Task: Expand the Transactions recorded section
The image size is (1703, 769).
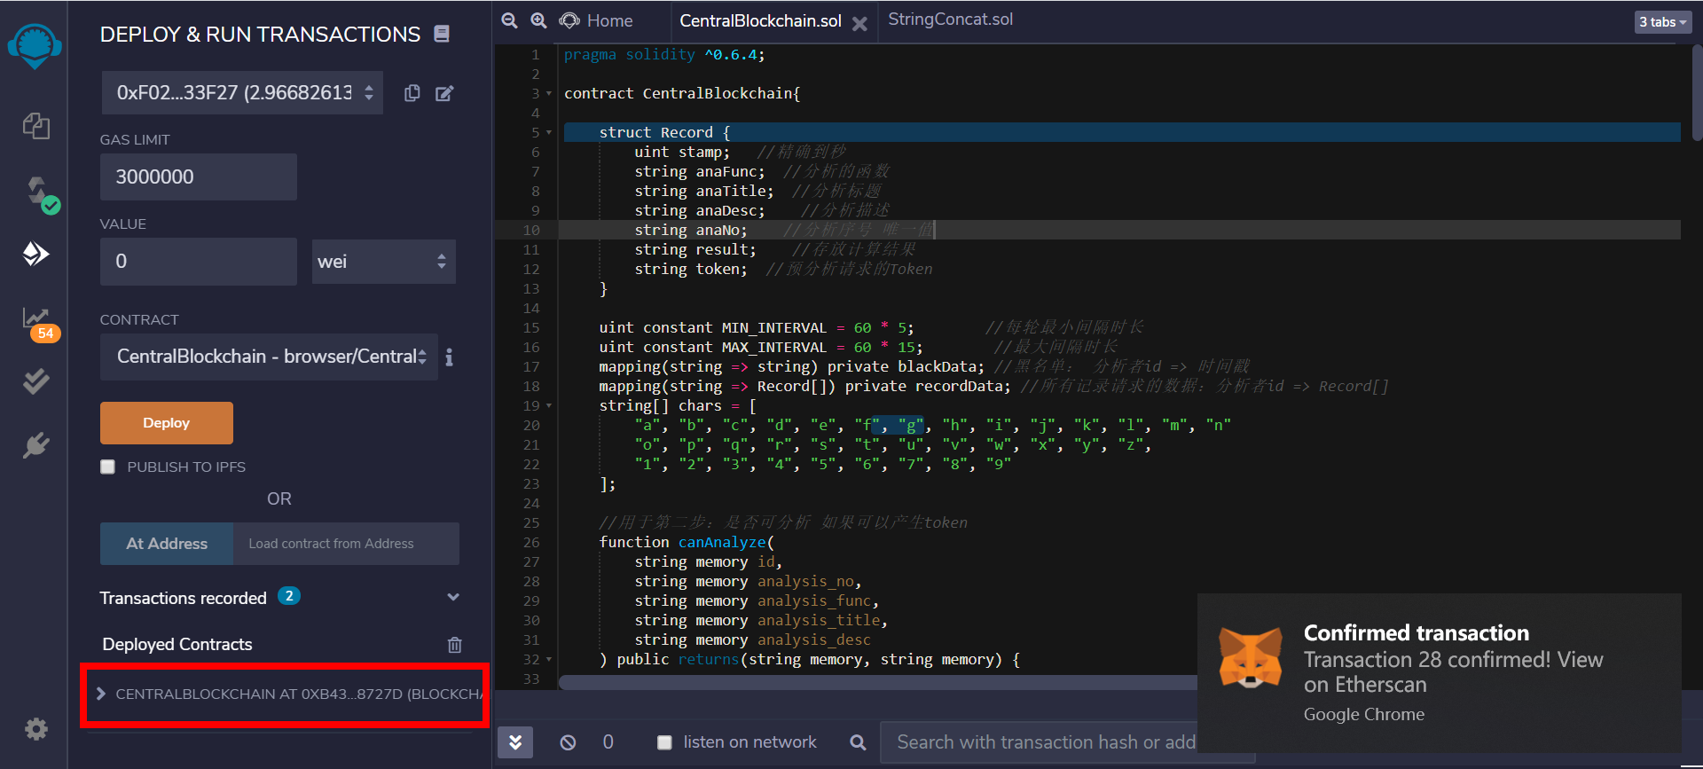Action: point(453,597)
